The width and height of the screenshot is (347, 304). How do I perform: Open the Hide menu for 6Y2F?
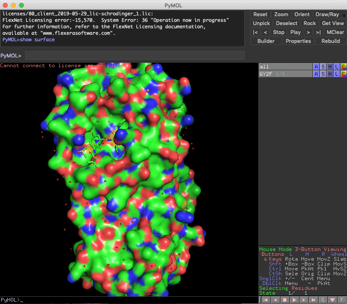[330, 74]
